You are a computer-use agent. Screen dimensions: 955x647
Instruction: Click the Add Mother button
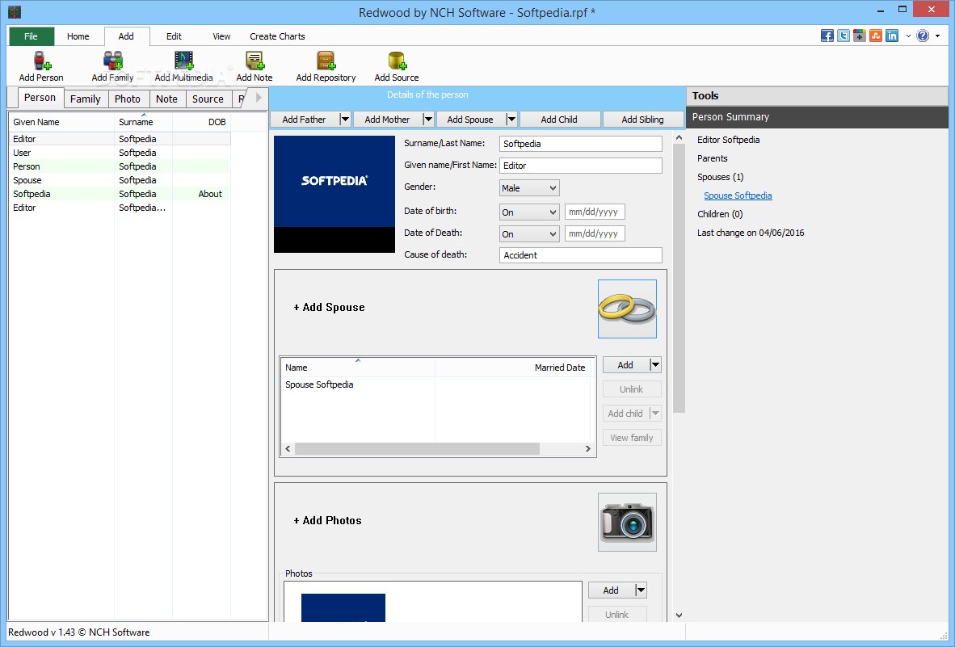click(387, 120)
